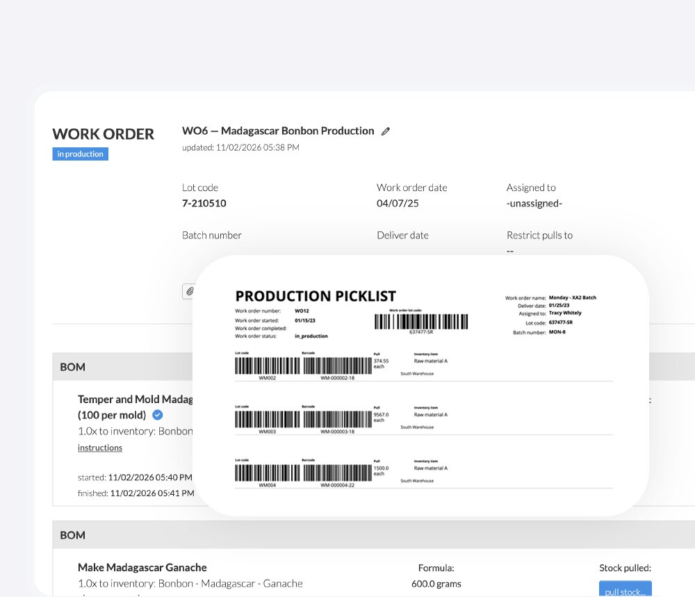The image size is (695, 597).
Task: Collapse the first BOM section header
Action: pos(73,367)
